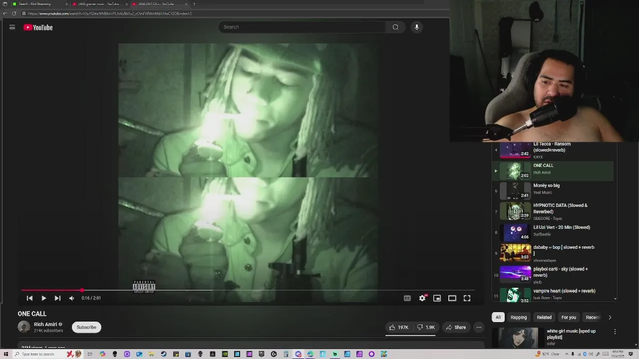Toggle theater mode view

[452, 298]
